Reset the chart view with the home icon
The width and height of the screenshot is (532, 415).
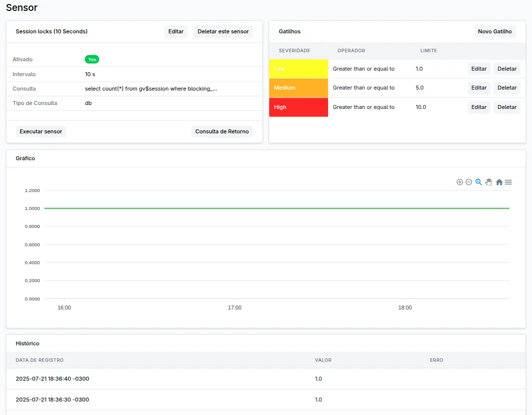click(499, 182)
